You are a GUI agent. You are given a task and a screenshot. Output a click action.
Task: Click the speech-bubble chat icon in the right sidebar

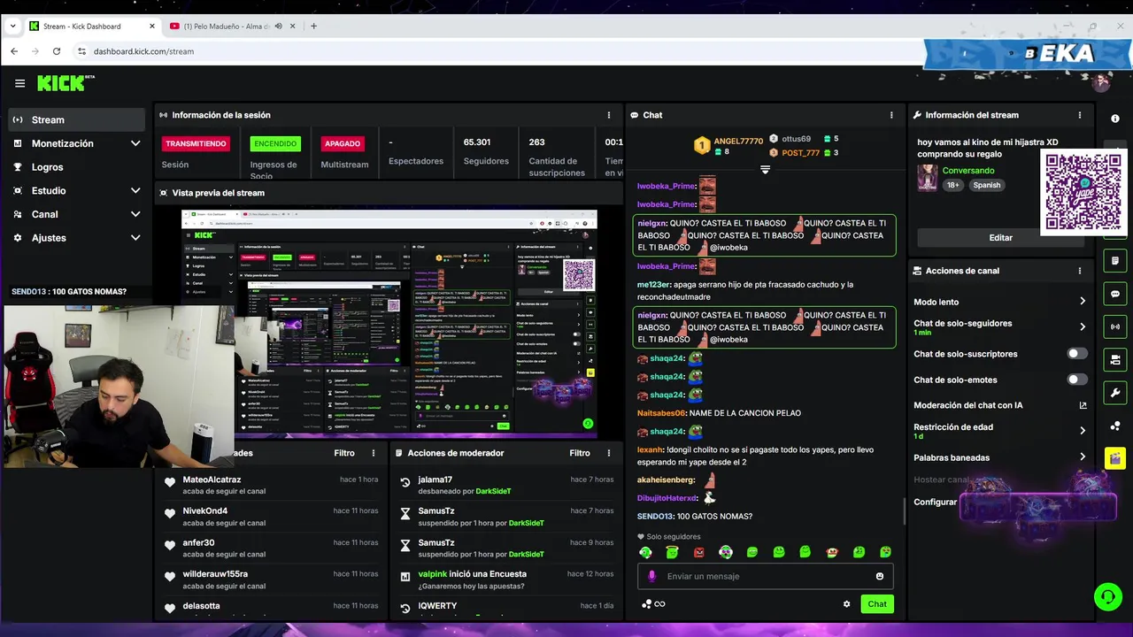click(1115, 294)
